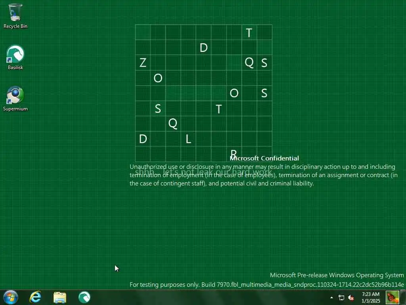Open Windows Explorer from the taskbar
406x305 pixels.
click(x=60, y=297)
